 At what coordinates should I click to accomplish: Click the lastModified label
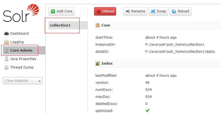[x=106, y=76]
